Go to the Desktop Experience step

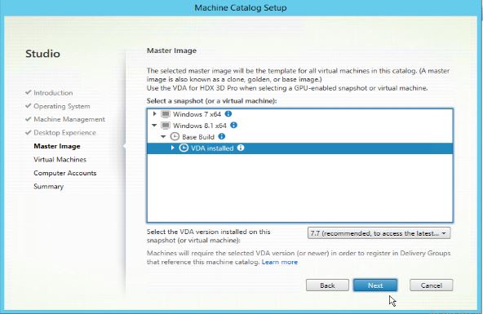[64, 133]
